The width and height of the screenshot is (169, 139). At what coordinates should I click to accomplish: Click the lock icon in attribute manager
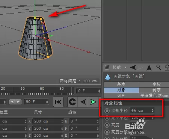click(x=167, y=67)
